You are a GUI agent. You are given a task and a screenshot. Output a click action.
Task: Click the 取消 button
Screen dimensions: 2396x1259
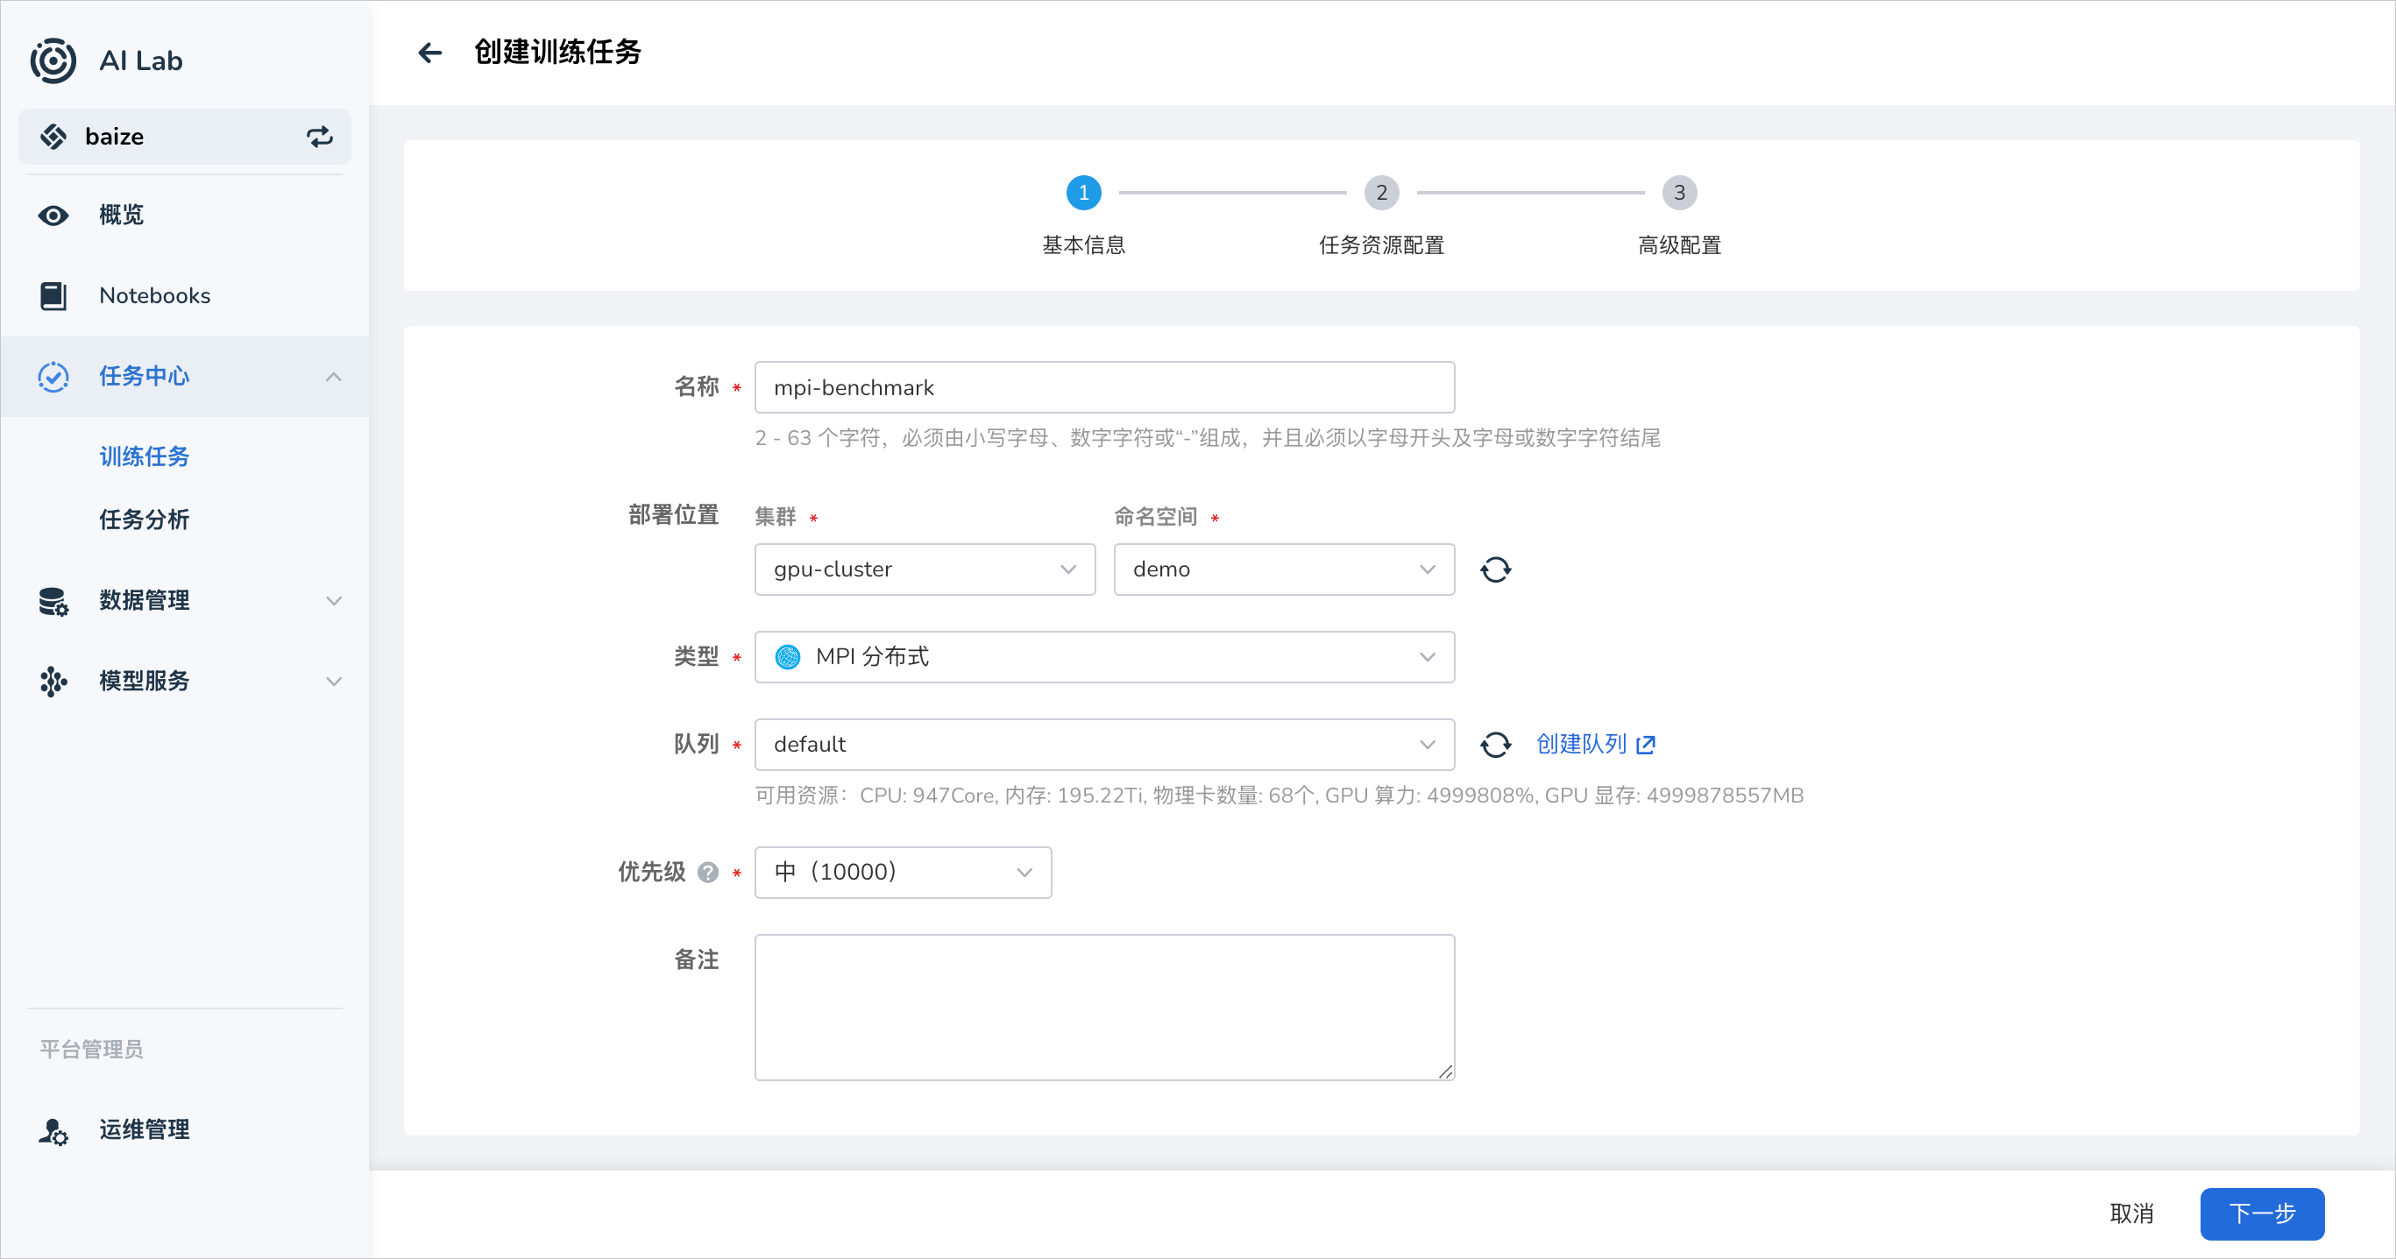pyautogui.click(x=2131, y=1213)
